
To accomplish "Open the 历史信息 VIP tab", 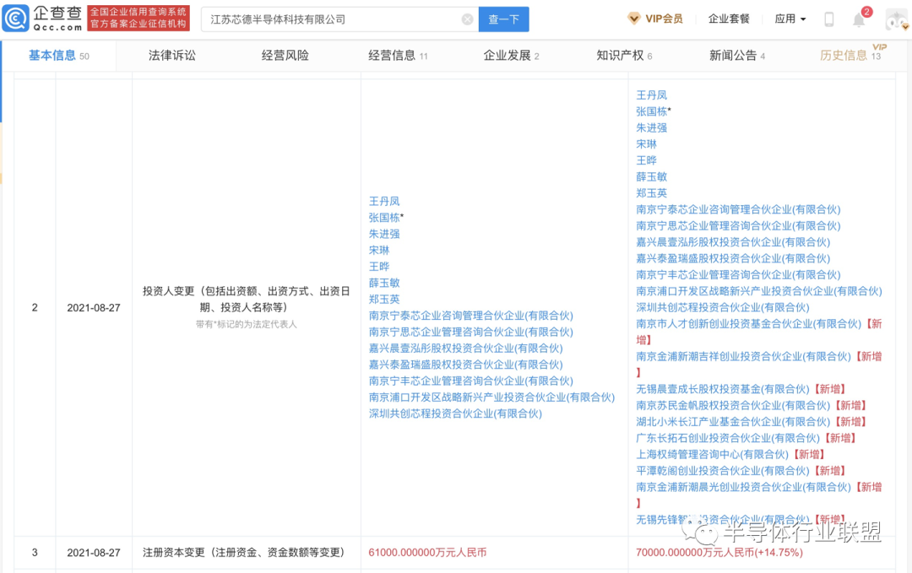I will pyautogui.click(x=850, y=55).
